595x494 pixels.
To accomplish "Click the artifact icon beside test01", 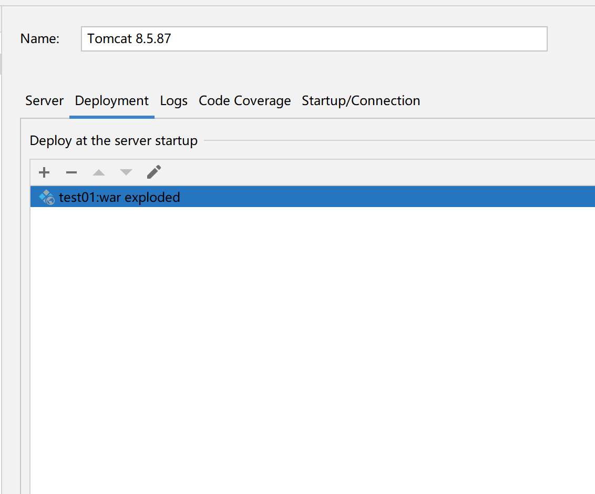I will click(x=47, y=198).
